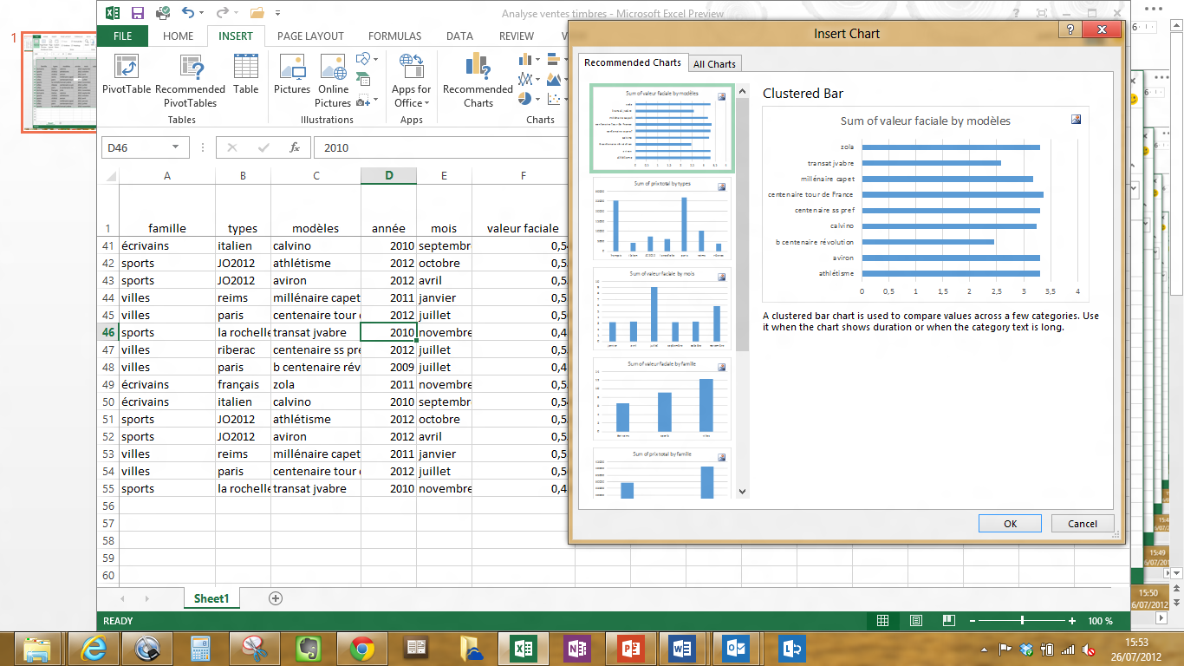
Task: Select the 'Sum of prix total by types' chart thumbnail
Action: click(661, 218)
